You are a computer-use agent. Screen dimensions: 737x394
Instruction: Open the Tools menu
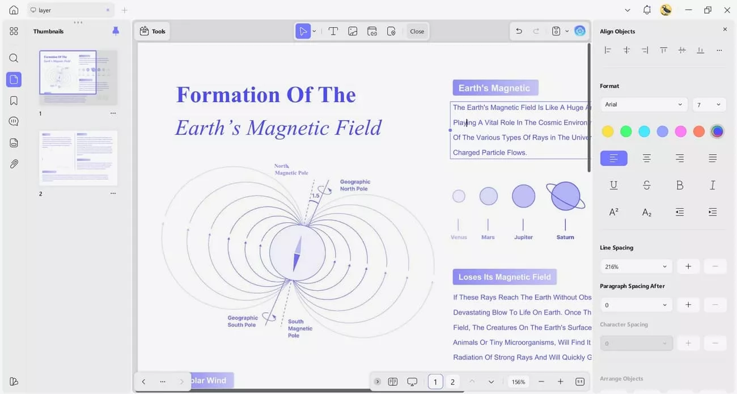coord(153,31)
